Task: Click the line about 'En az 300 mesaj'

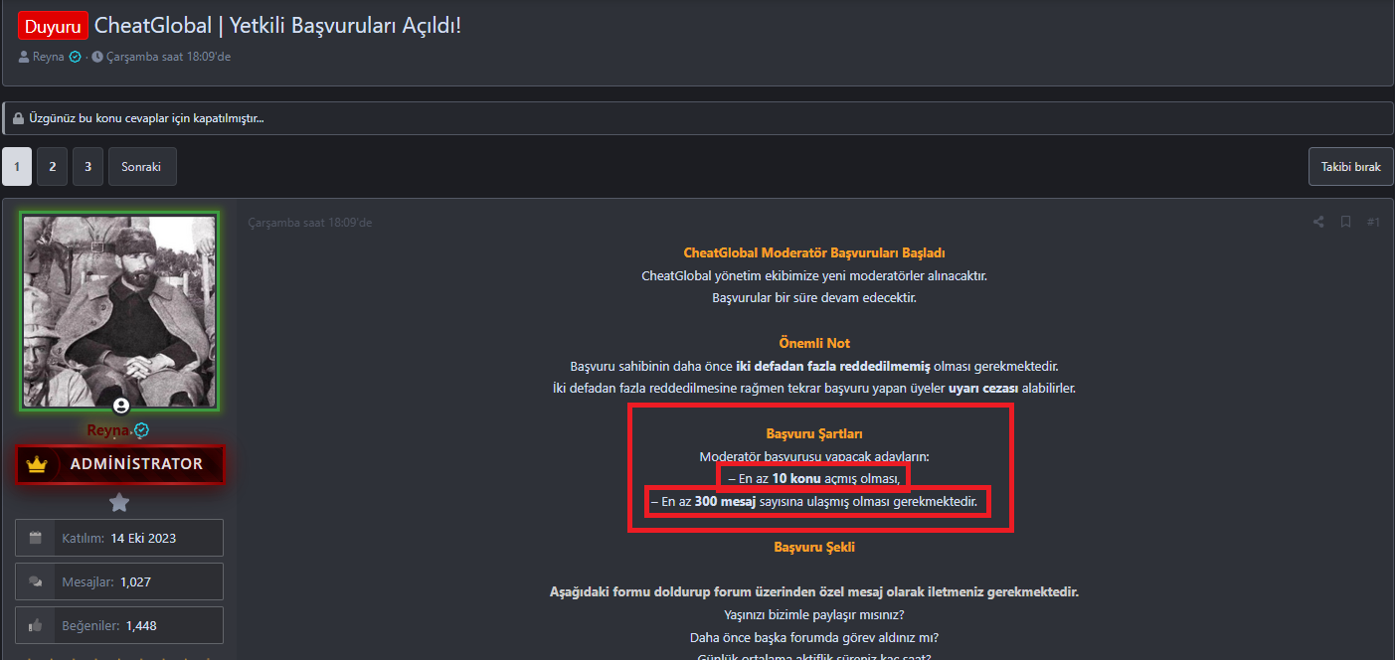Action: [x=814, y=502]
